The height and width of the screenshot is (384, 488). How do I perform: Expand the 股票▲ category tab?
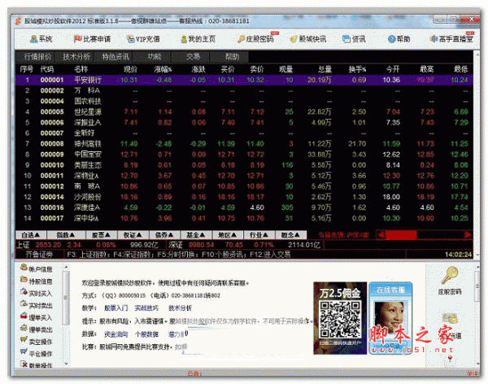101,235
